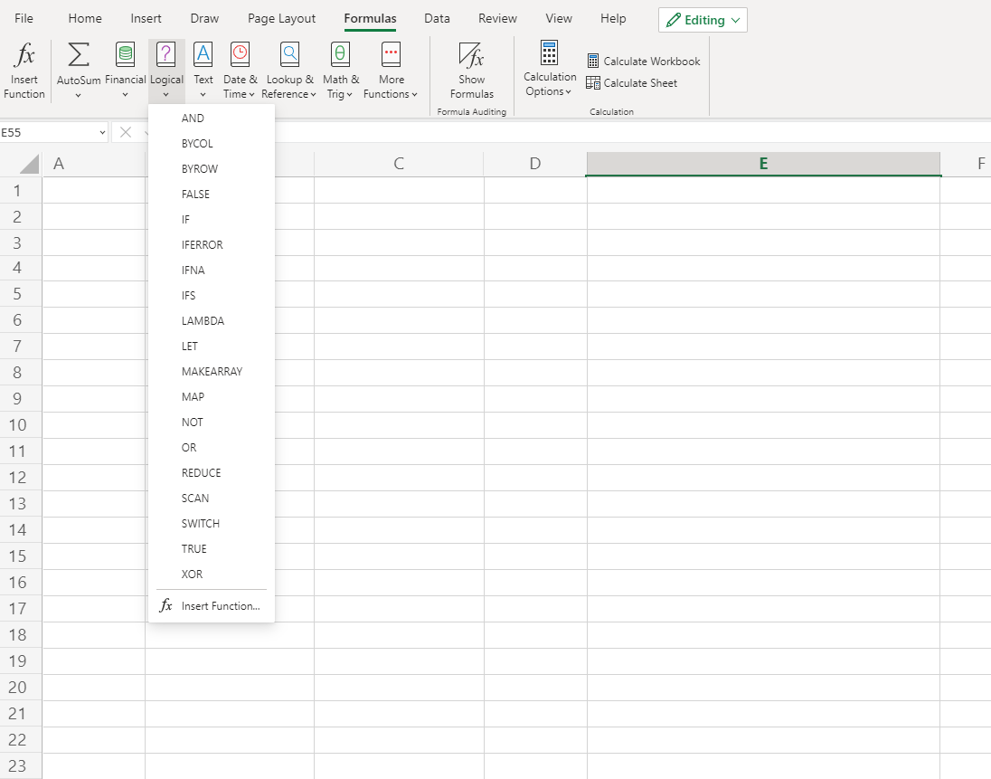Expand the Name Box dropdown arrow
The width and height of the screenshot is (991, 779).
click(x=100, y=133)
